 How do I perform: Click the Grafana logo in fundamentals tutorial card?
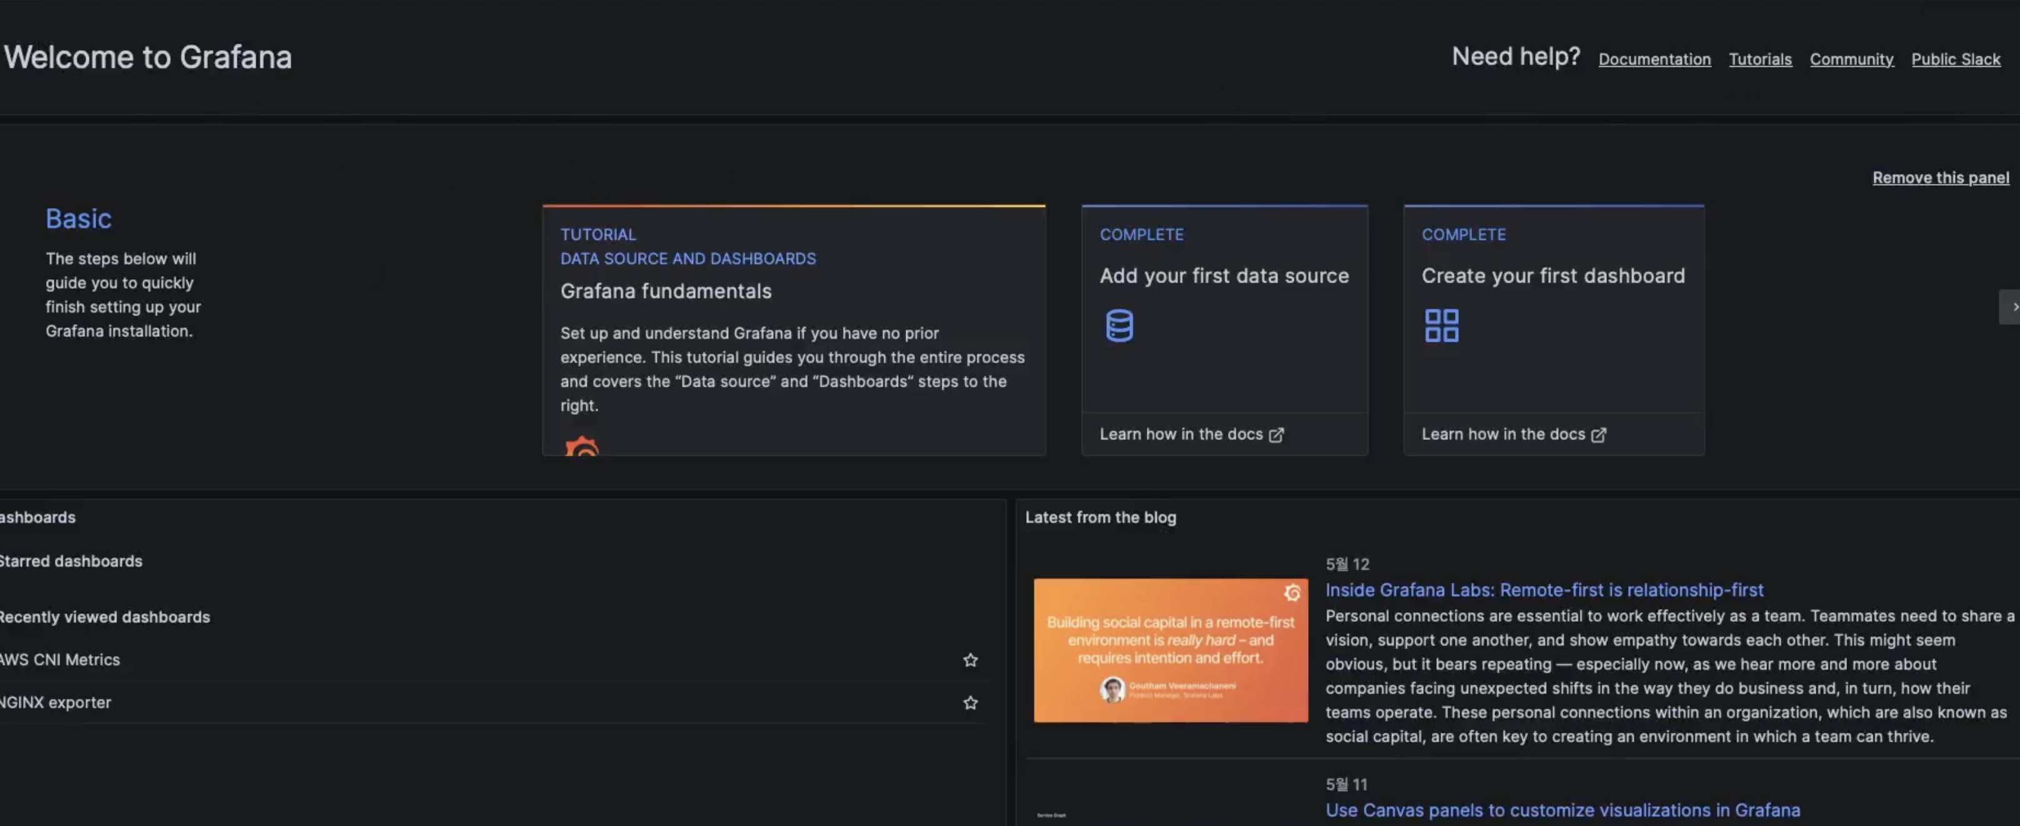[581, 447]
